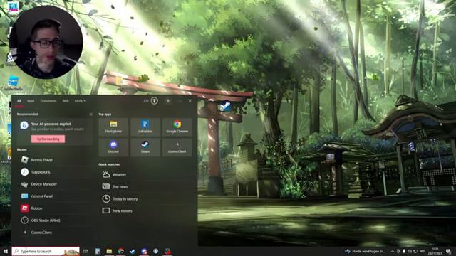This screenshot has width=456, height=256.
Task: Open the volume tray icon
Action: point(410,251)
